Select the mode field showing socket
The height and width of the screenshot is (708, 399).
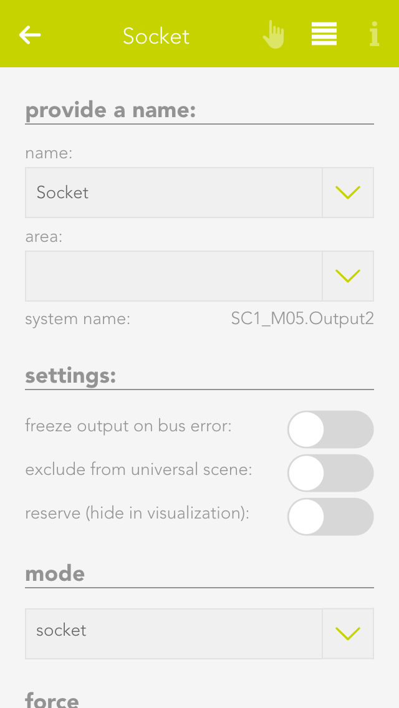(x=173, y=634)
